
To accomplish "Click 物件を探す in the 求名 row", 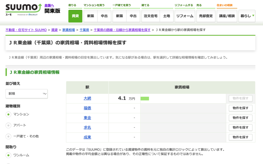I will [x=240, y=128].
